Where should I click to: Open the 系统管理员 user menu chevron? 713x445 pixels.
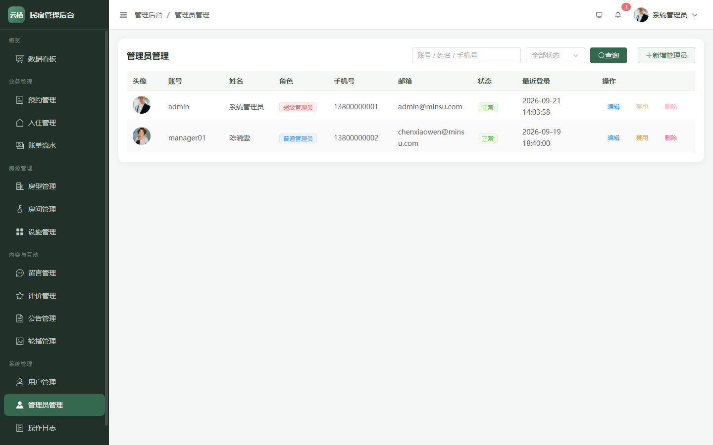695,15
